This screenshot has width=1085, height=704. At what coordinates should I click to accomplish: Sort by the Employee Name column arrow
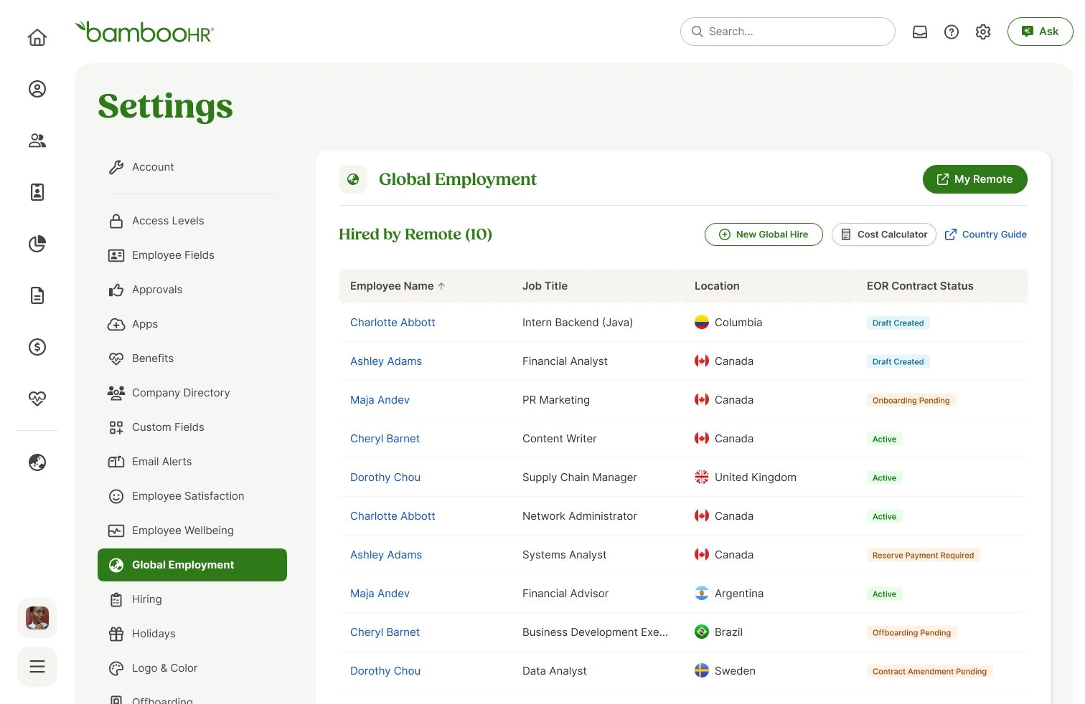[x=441, y=286]
